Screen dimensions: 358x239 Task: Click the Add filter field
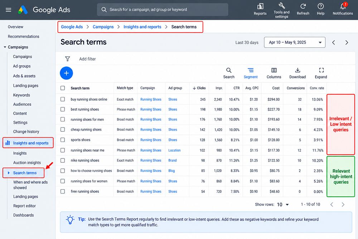click(87, 59)
